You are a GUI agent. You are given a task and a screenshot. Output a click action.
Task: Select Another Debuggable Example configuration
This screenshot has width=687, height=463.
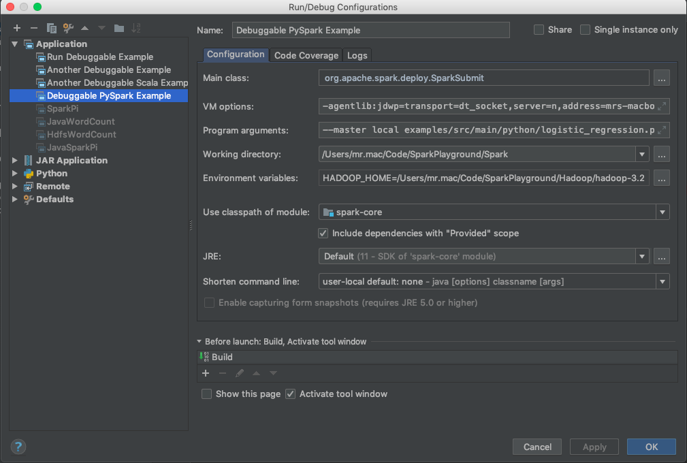(x=99, y=69)
